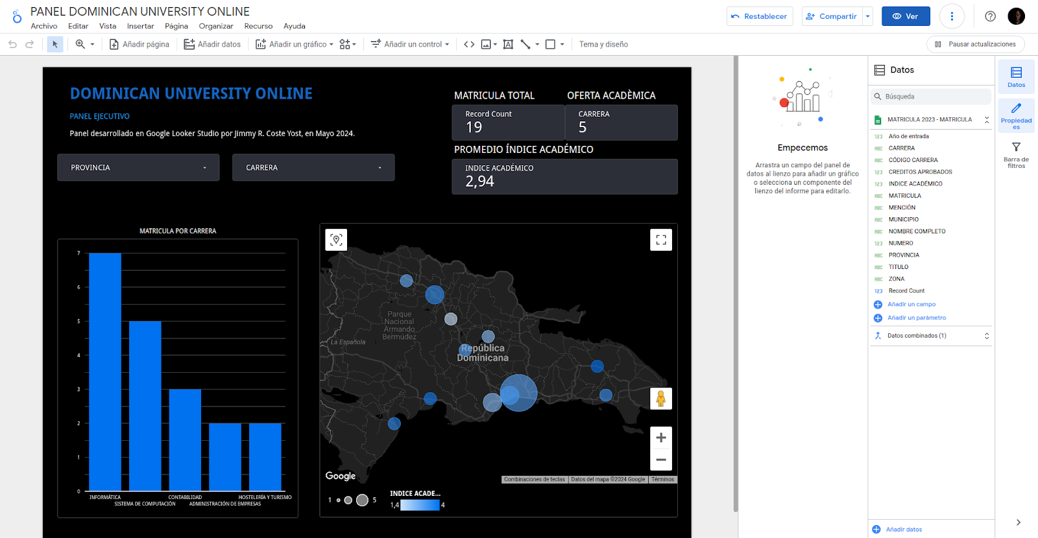This screenshot has width=1038, height=538.
Task: Open the Propiedades side tab
Action: pos(1016,115)
